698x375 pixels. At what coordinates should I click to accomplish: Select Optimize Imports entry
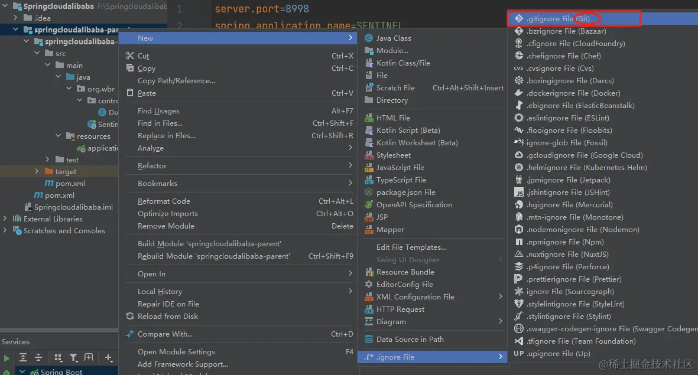238,214
